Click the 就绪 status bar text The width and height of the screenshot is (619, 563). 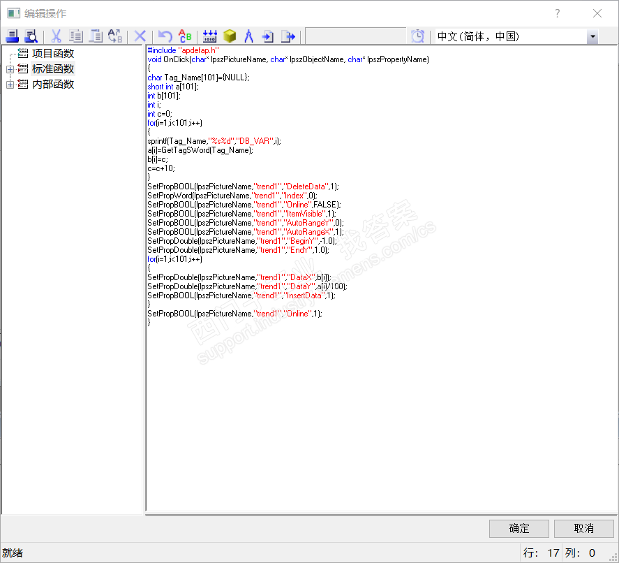pos(13,553)
